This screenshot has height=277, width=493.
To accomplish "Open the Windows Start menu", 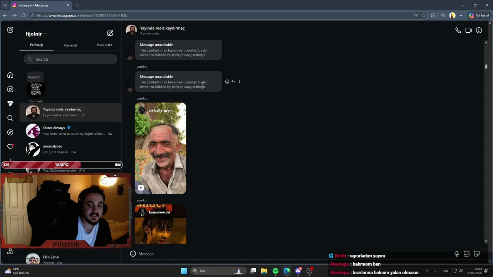I will point(184,271).
